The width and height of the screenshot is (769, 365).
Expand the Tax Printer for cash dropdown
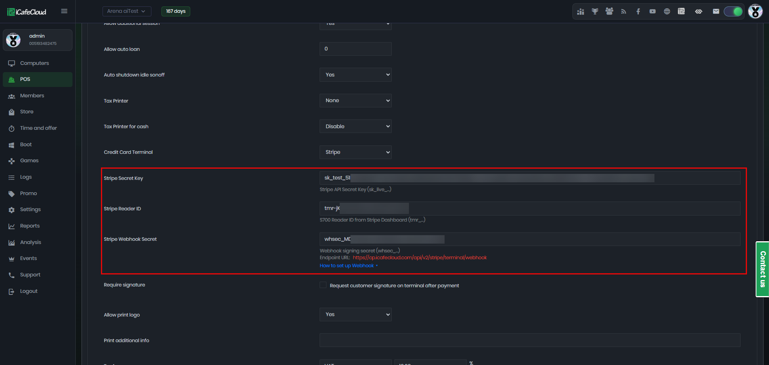point(355,126)
